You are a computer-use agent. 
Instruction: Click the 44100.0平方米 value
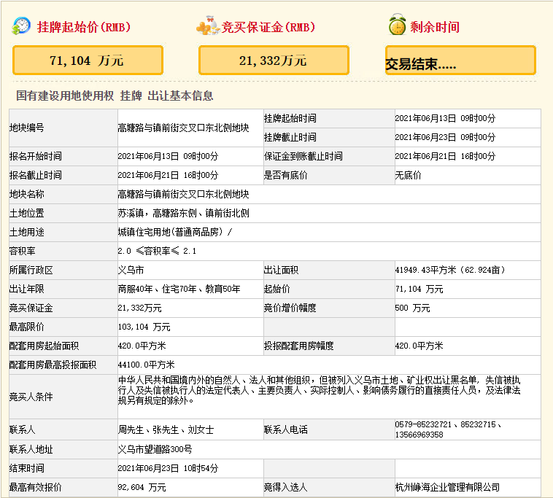[x=147, y=365]
